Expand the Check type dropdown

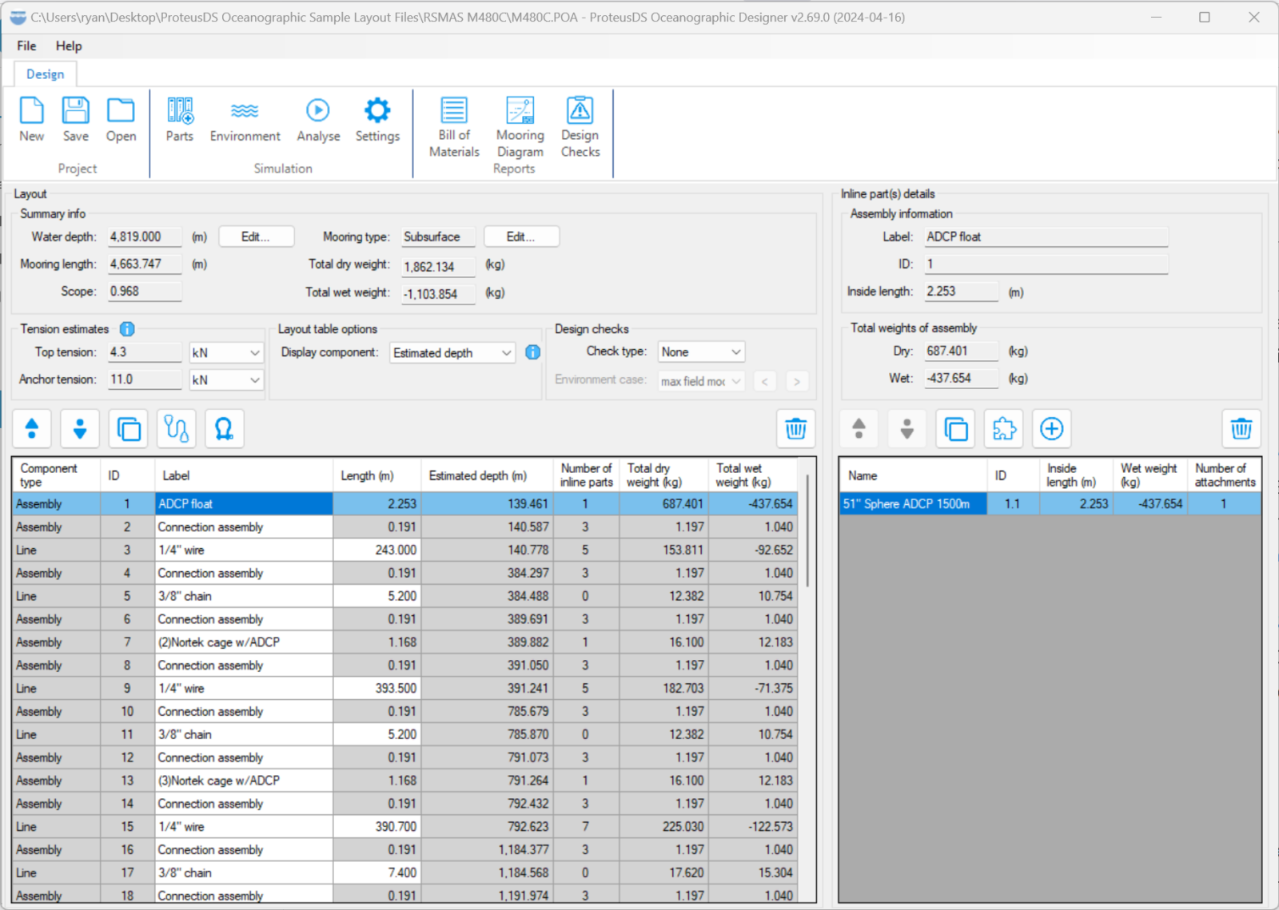click(x=735, y=352)
